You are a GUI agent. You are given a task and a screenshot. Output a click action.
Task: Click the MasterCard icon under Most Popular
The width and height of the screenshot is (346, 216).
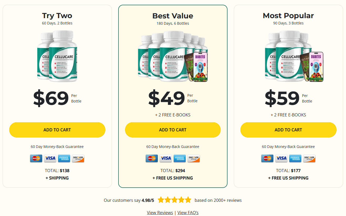point(267,158)
